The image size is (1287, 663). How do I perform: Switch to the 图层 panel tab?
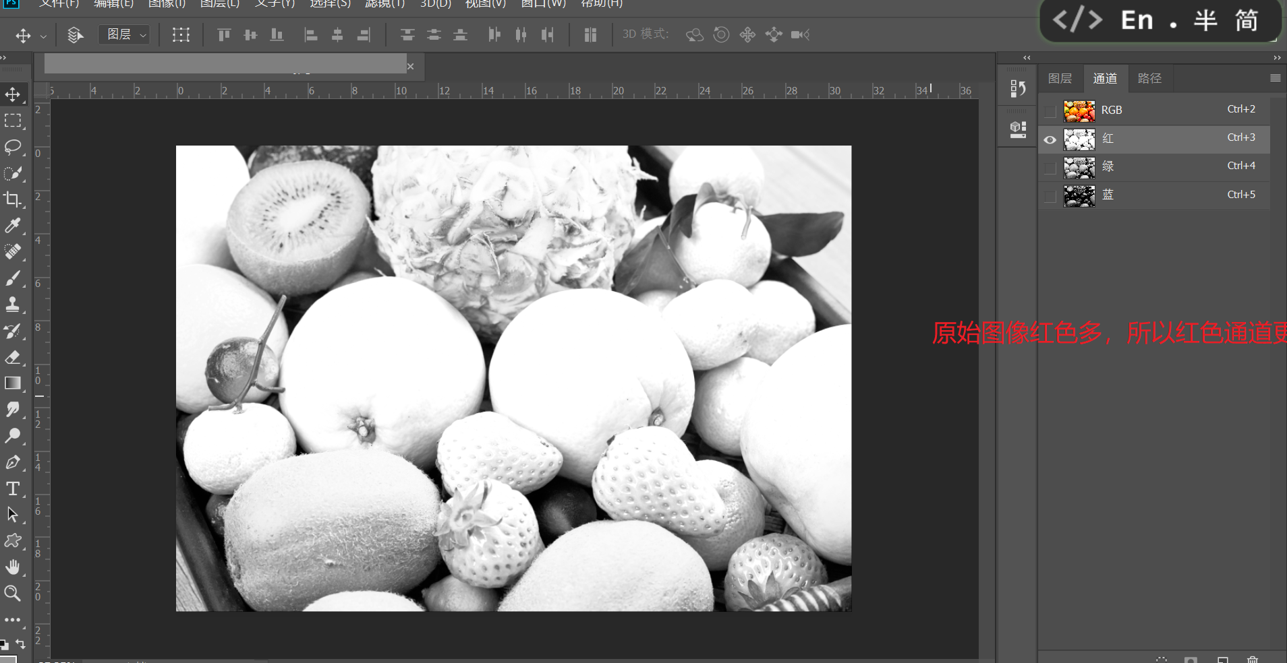[1060, 78]
